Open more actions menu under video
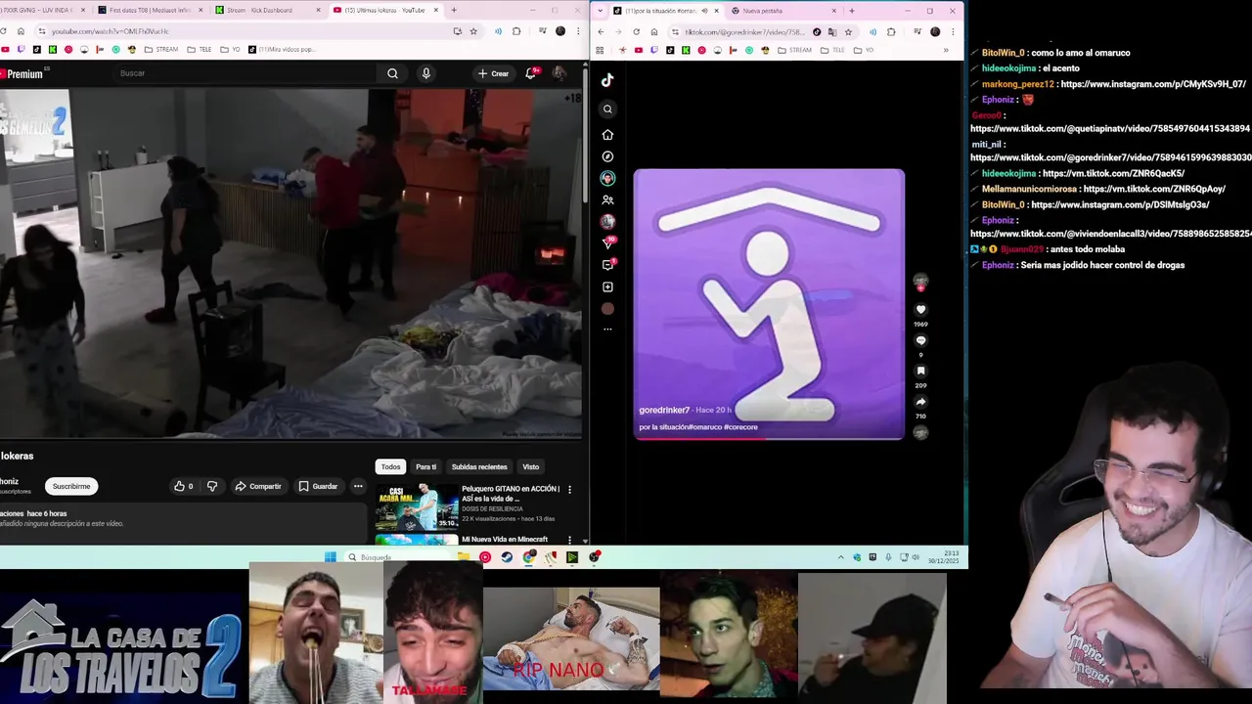Image resolution: width=1252 pixels, height=704 pixels. pyautogui.click(x=358, y=486)
